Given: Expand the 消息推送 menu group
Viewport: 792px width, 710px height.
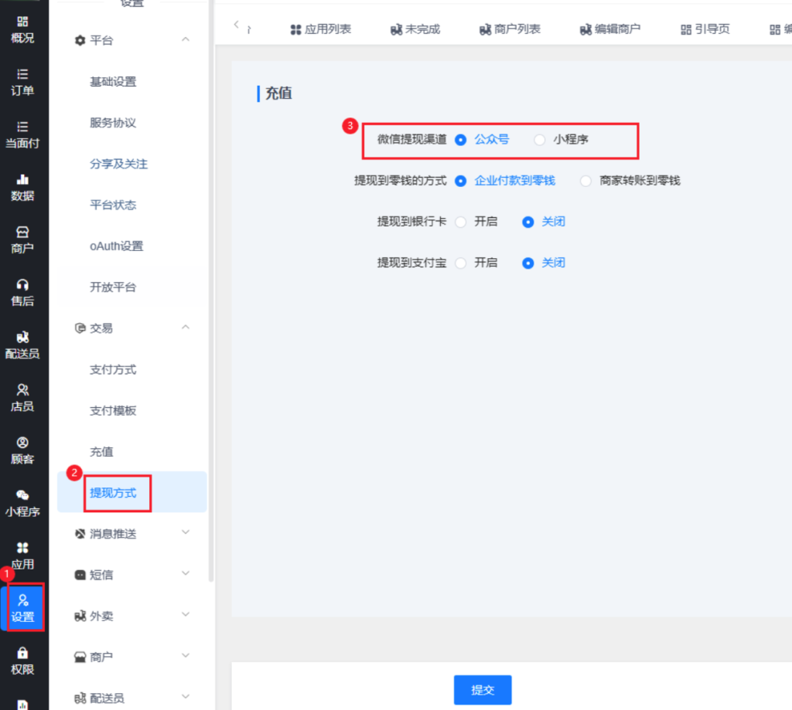Looking at the screenshot, I should 185,533.
